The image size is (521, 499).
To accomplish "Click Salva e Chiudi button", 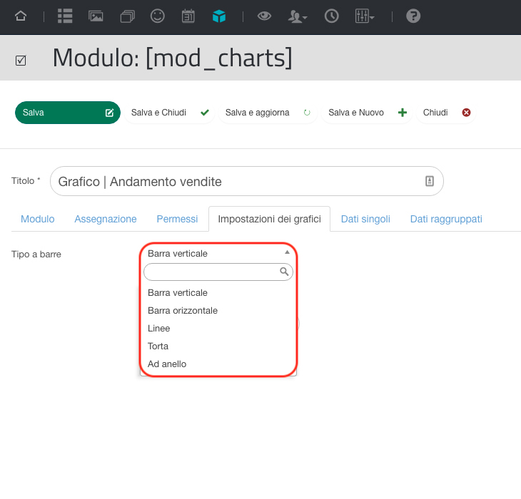I will tap(169, 113).
